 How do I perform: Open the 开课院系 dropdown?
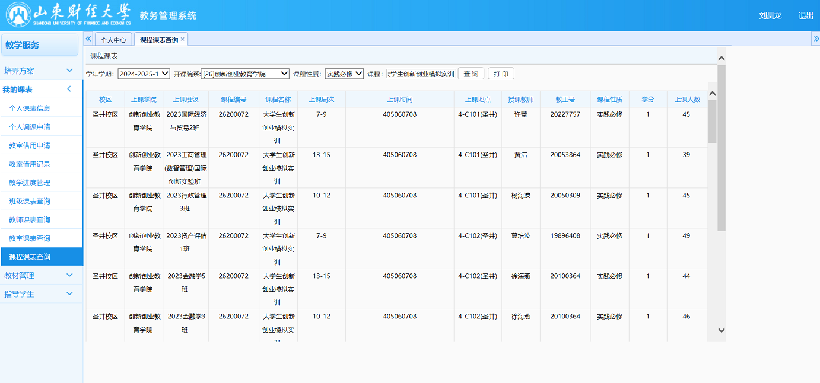[x=245, y=74]
